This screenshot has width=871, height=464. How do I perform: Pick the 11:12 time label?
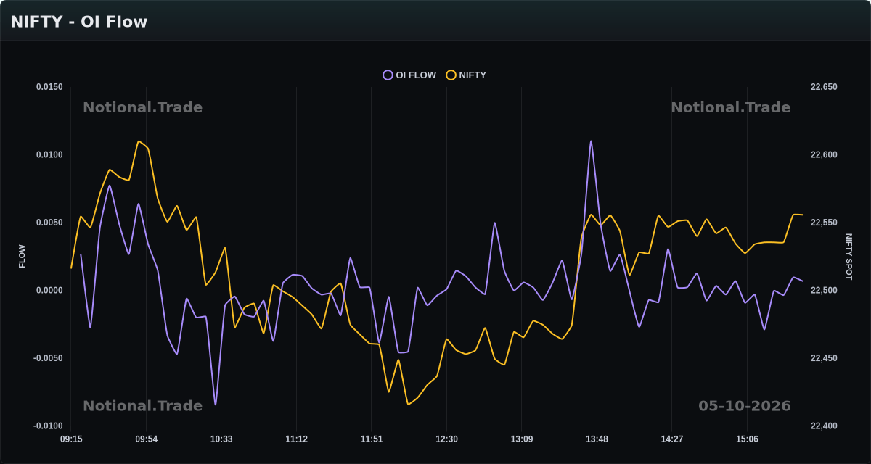[x=296, y=439]
